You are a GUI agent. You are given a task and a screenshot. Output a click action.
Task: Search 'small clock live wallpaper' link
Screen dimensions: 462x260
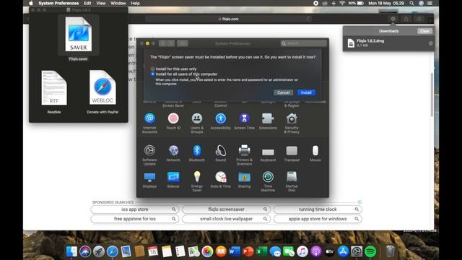(x=226, y=219)
